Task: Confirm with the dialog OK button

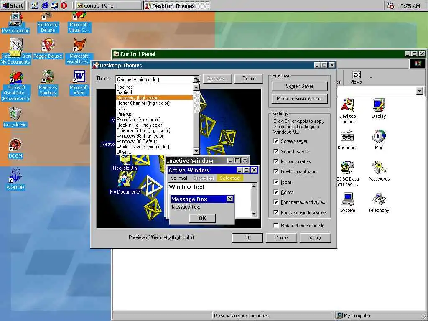Action: pyautogui.click(x=247, y=238)
